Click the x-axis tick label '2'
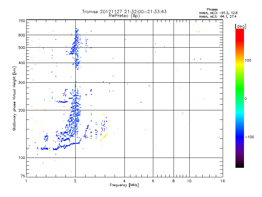262x197 pixels. pyautogui.click(x=75, y=181)
